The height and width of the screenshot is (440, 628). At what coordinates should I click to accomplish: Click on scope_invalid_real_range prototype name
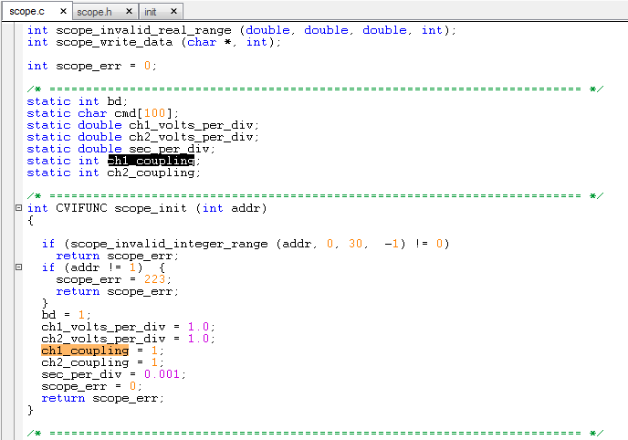[x=143, y=30]
